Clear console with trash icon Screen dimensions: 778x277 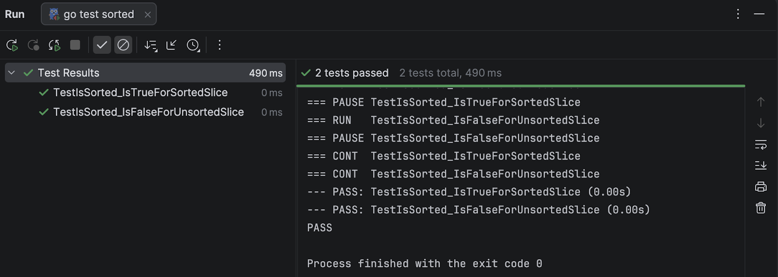click(x=760, y=208)
